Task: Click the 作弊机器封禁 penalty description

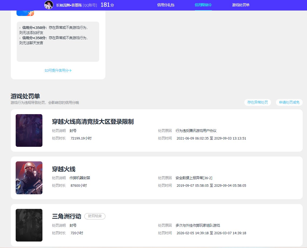Action: pos(80,178)
